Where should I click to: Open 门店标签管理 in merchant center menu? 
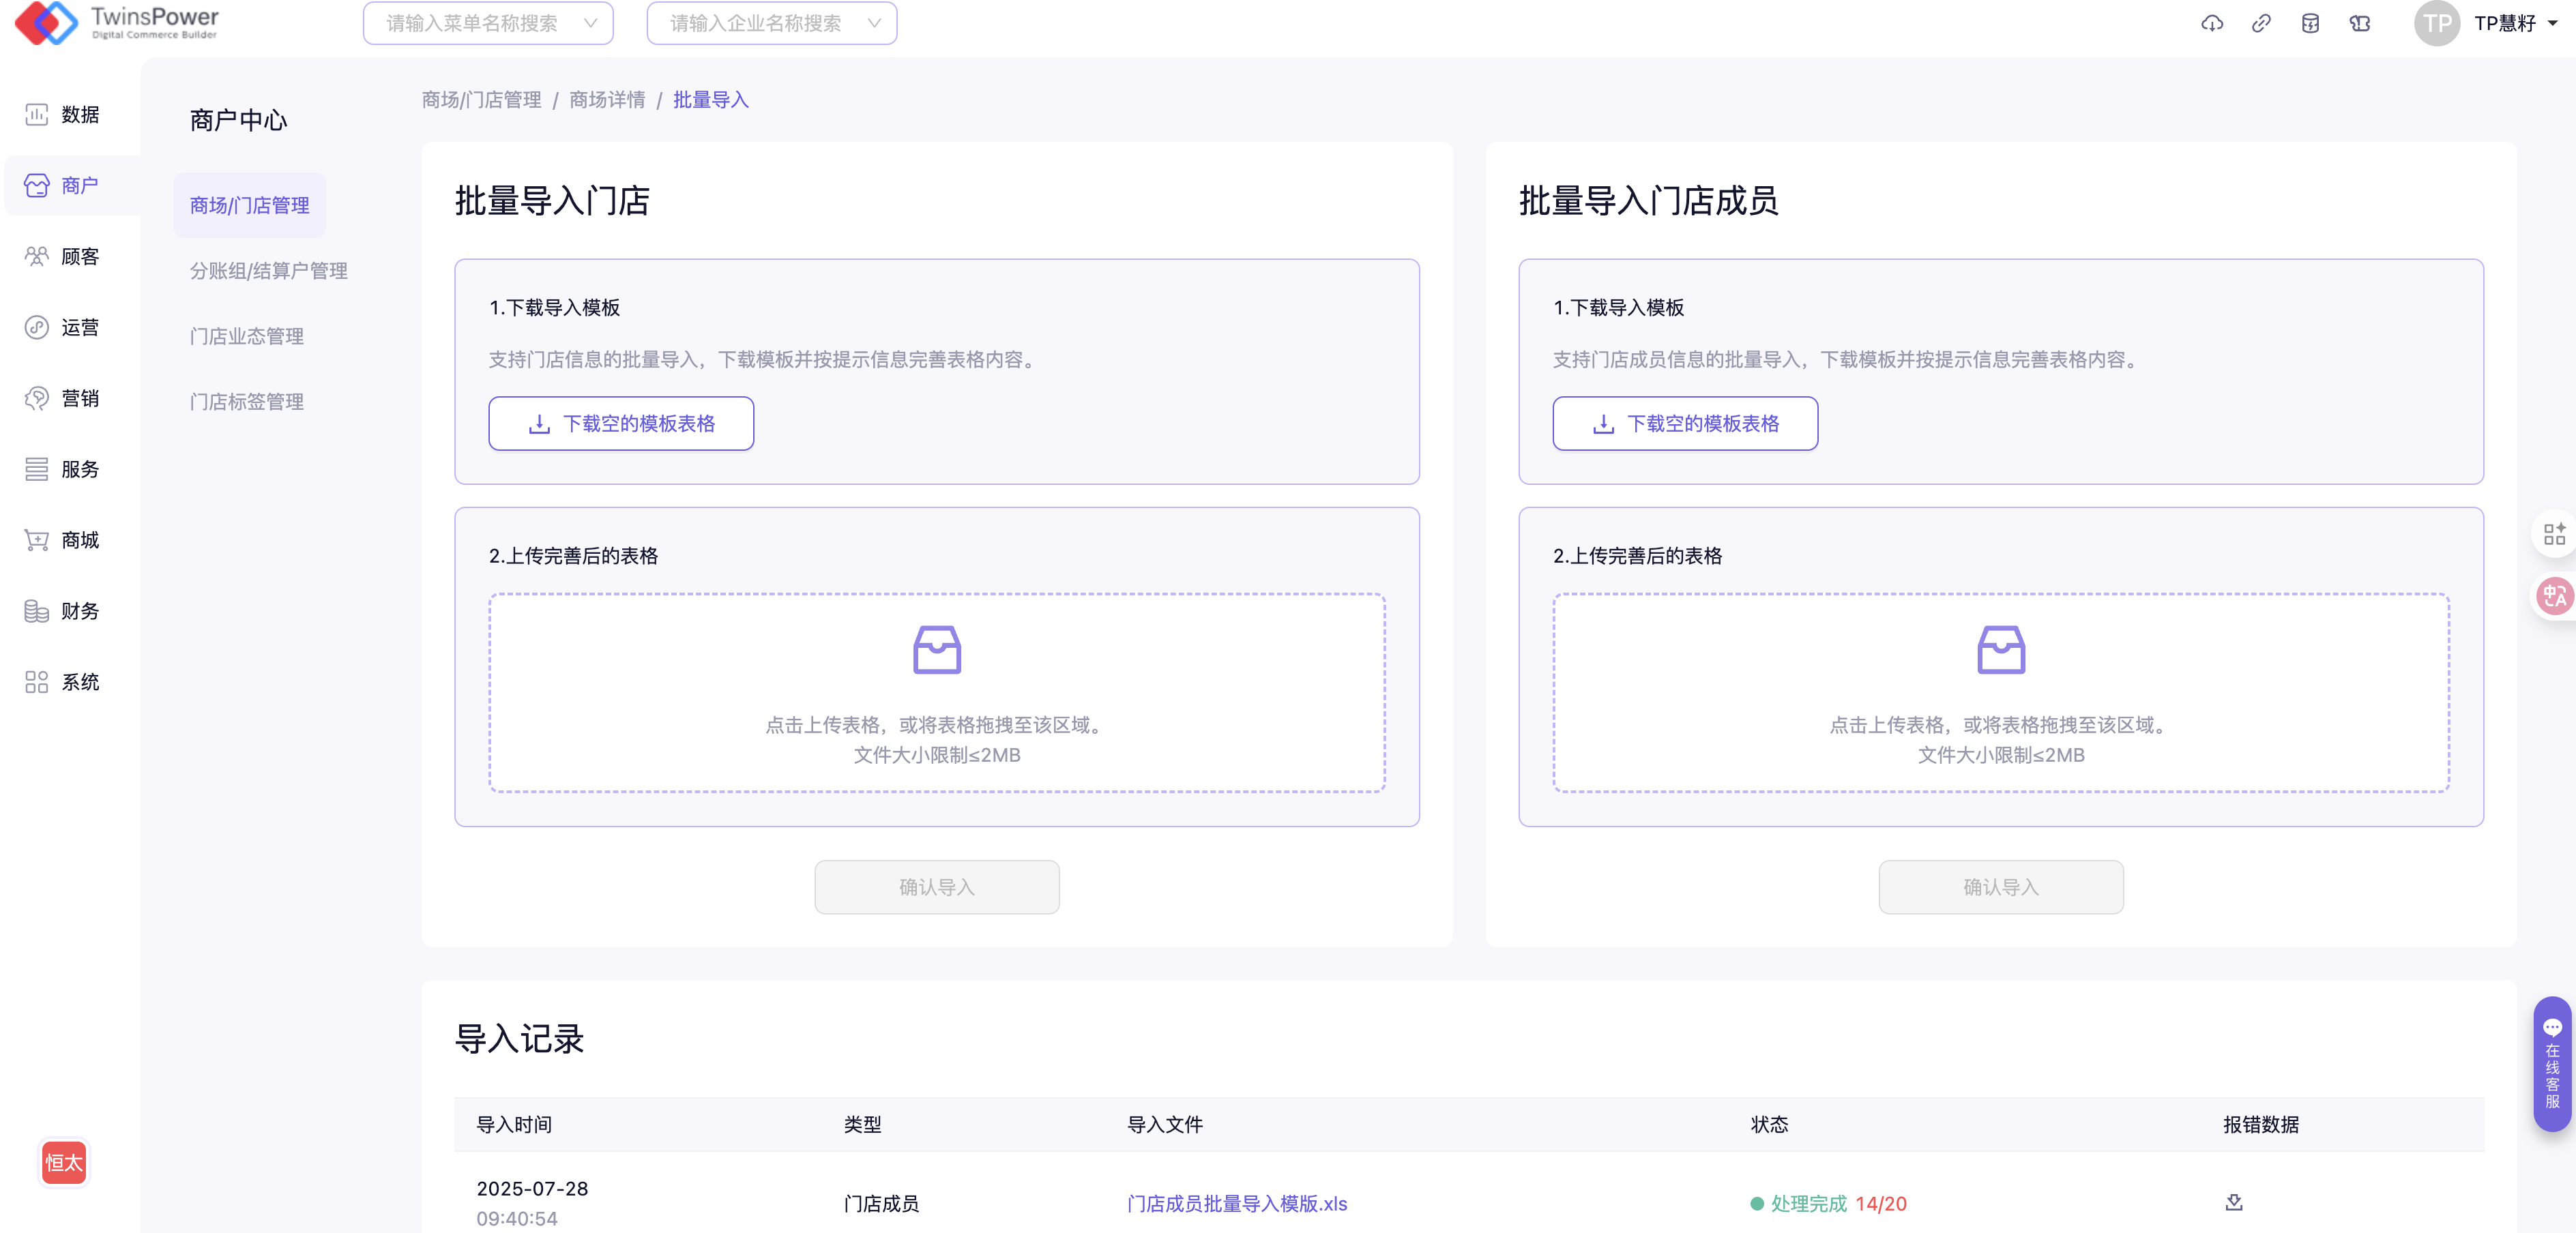[x=247, y=402]
